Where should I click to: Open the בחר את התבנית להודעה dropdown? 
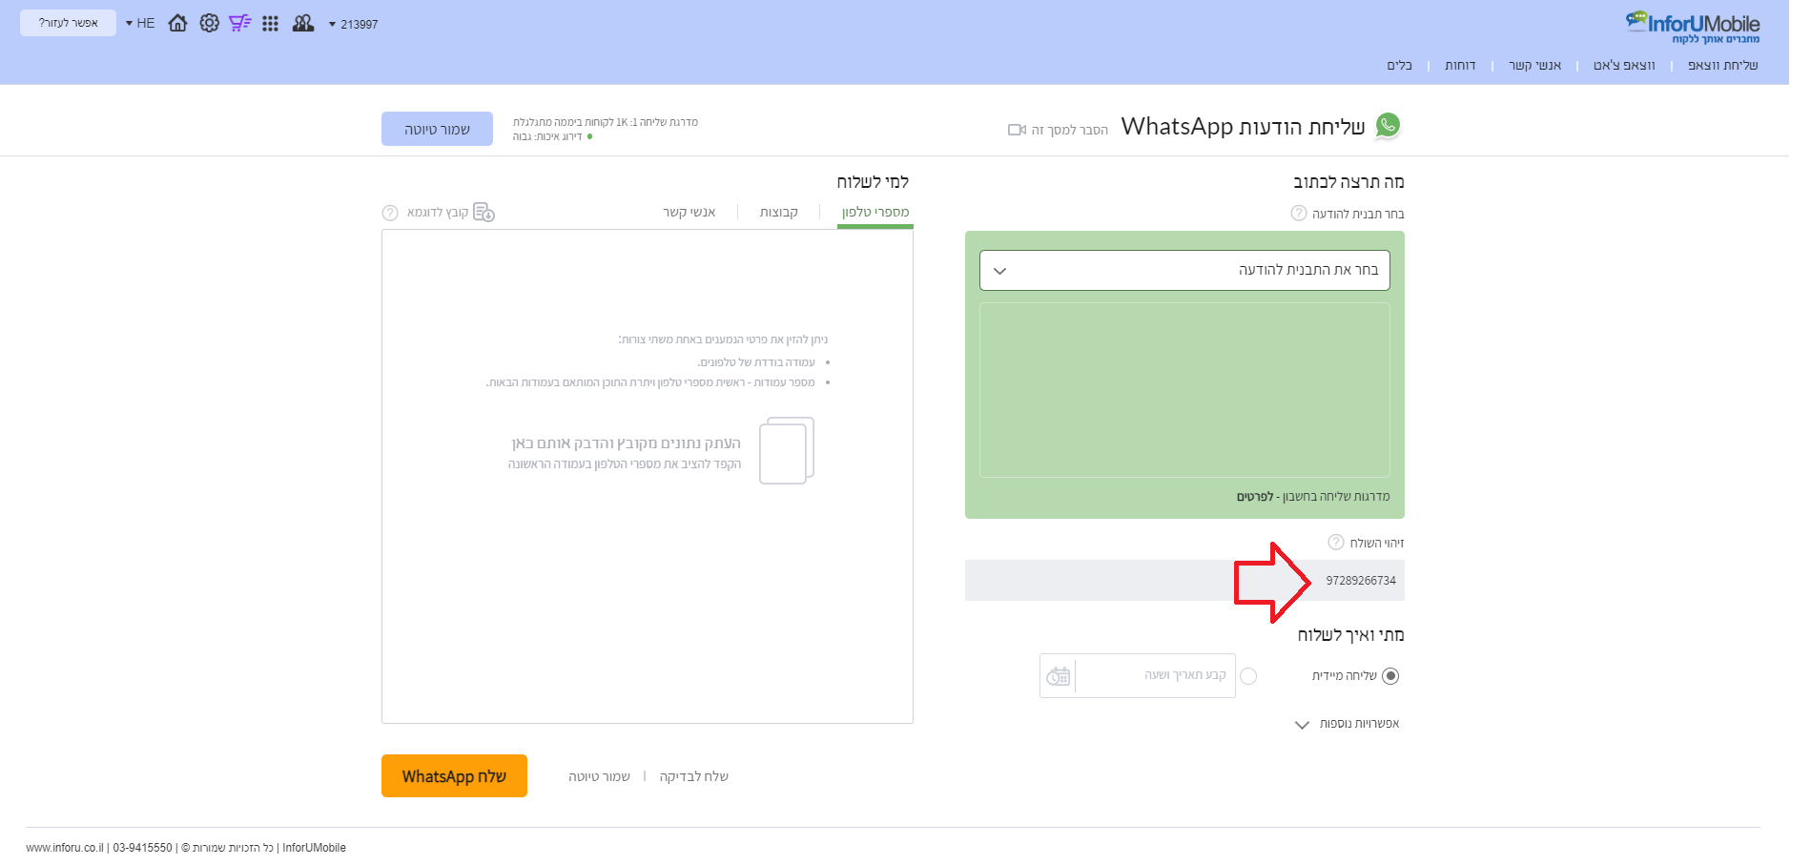(x=1184, y=270)
